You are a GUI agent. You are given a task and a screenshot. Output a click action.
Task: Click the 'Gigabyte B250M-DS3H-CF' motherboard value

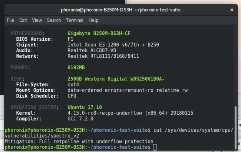[99, 33]
